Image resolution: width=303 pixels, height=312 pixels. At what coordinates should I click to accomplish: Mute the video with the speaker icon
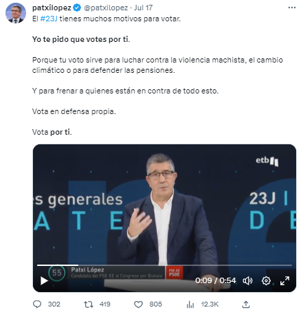[x=247, y=280]
